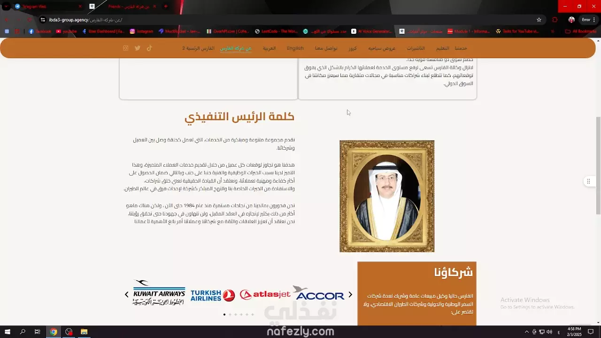
Task: Click the Kuwait Airways logo
Action: (159, 293)
